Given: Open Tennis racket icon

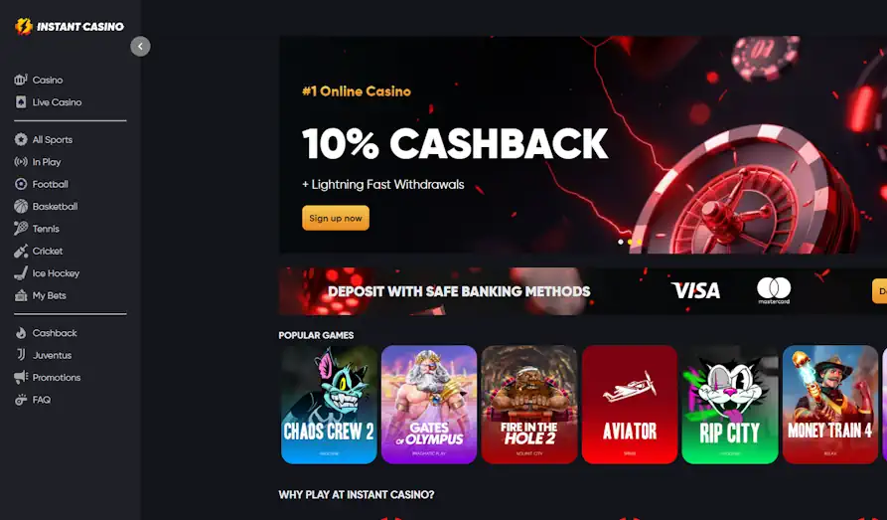Looking at the screenshot, I should (21, 229).
